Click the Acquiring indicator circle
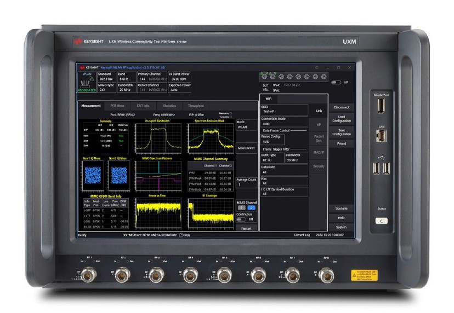 pos(230,117)
